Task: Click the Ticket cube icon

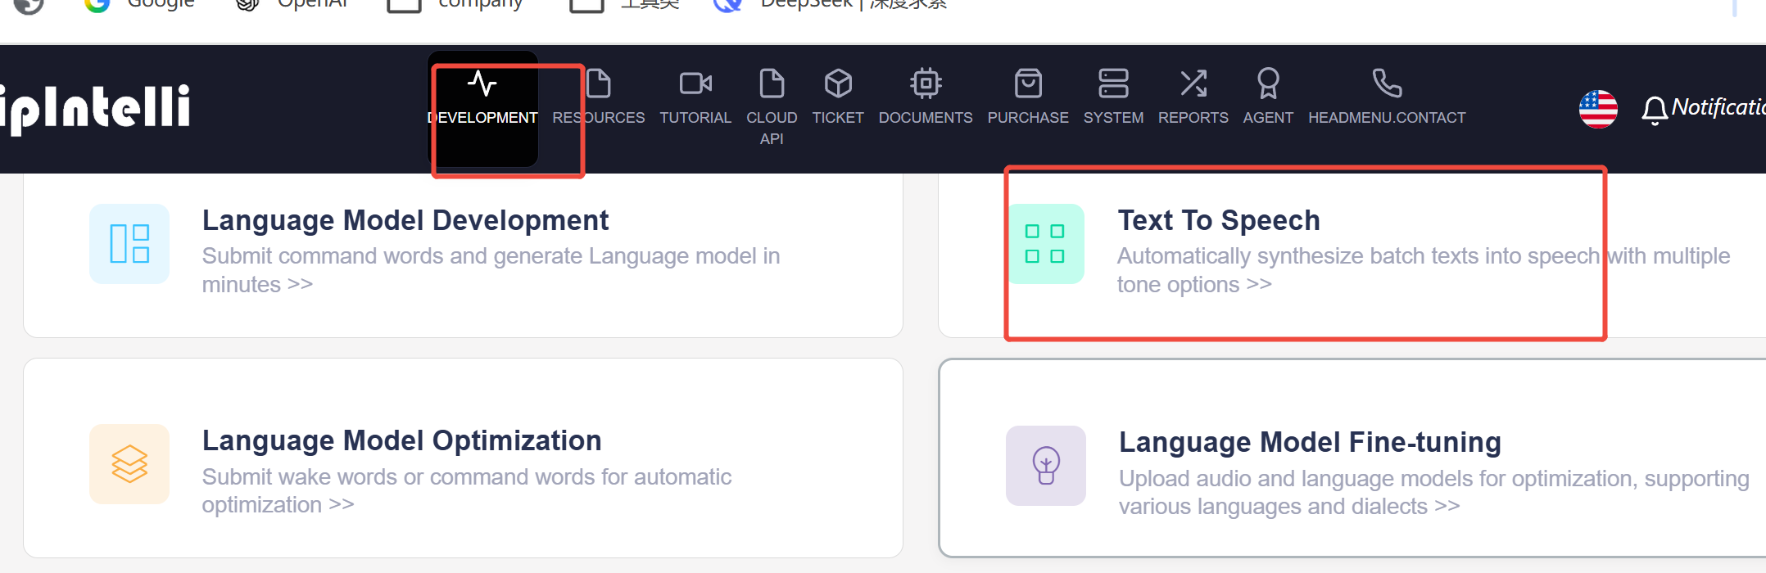Action: pos(838,83)
